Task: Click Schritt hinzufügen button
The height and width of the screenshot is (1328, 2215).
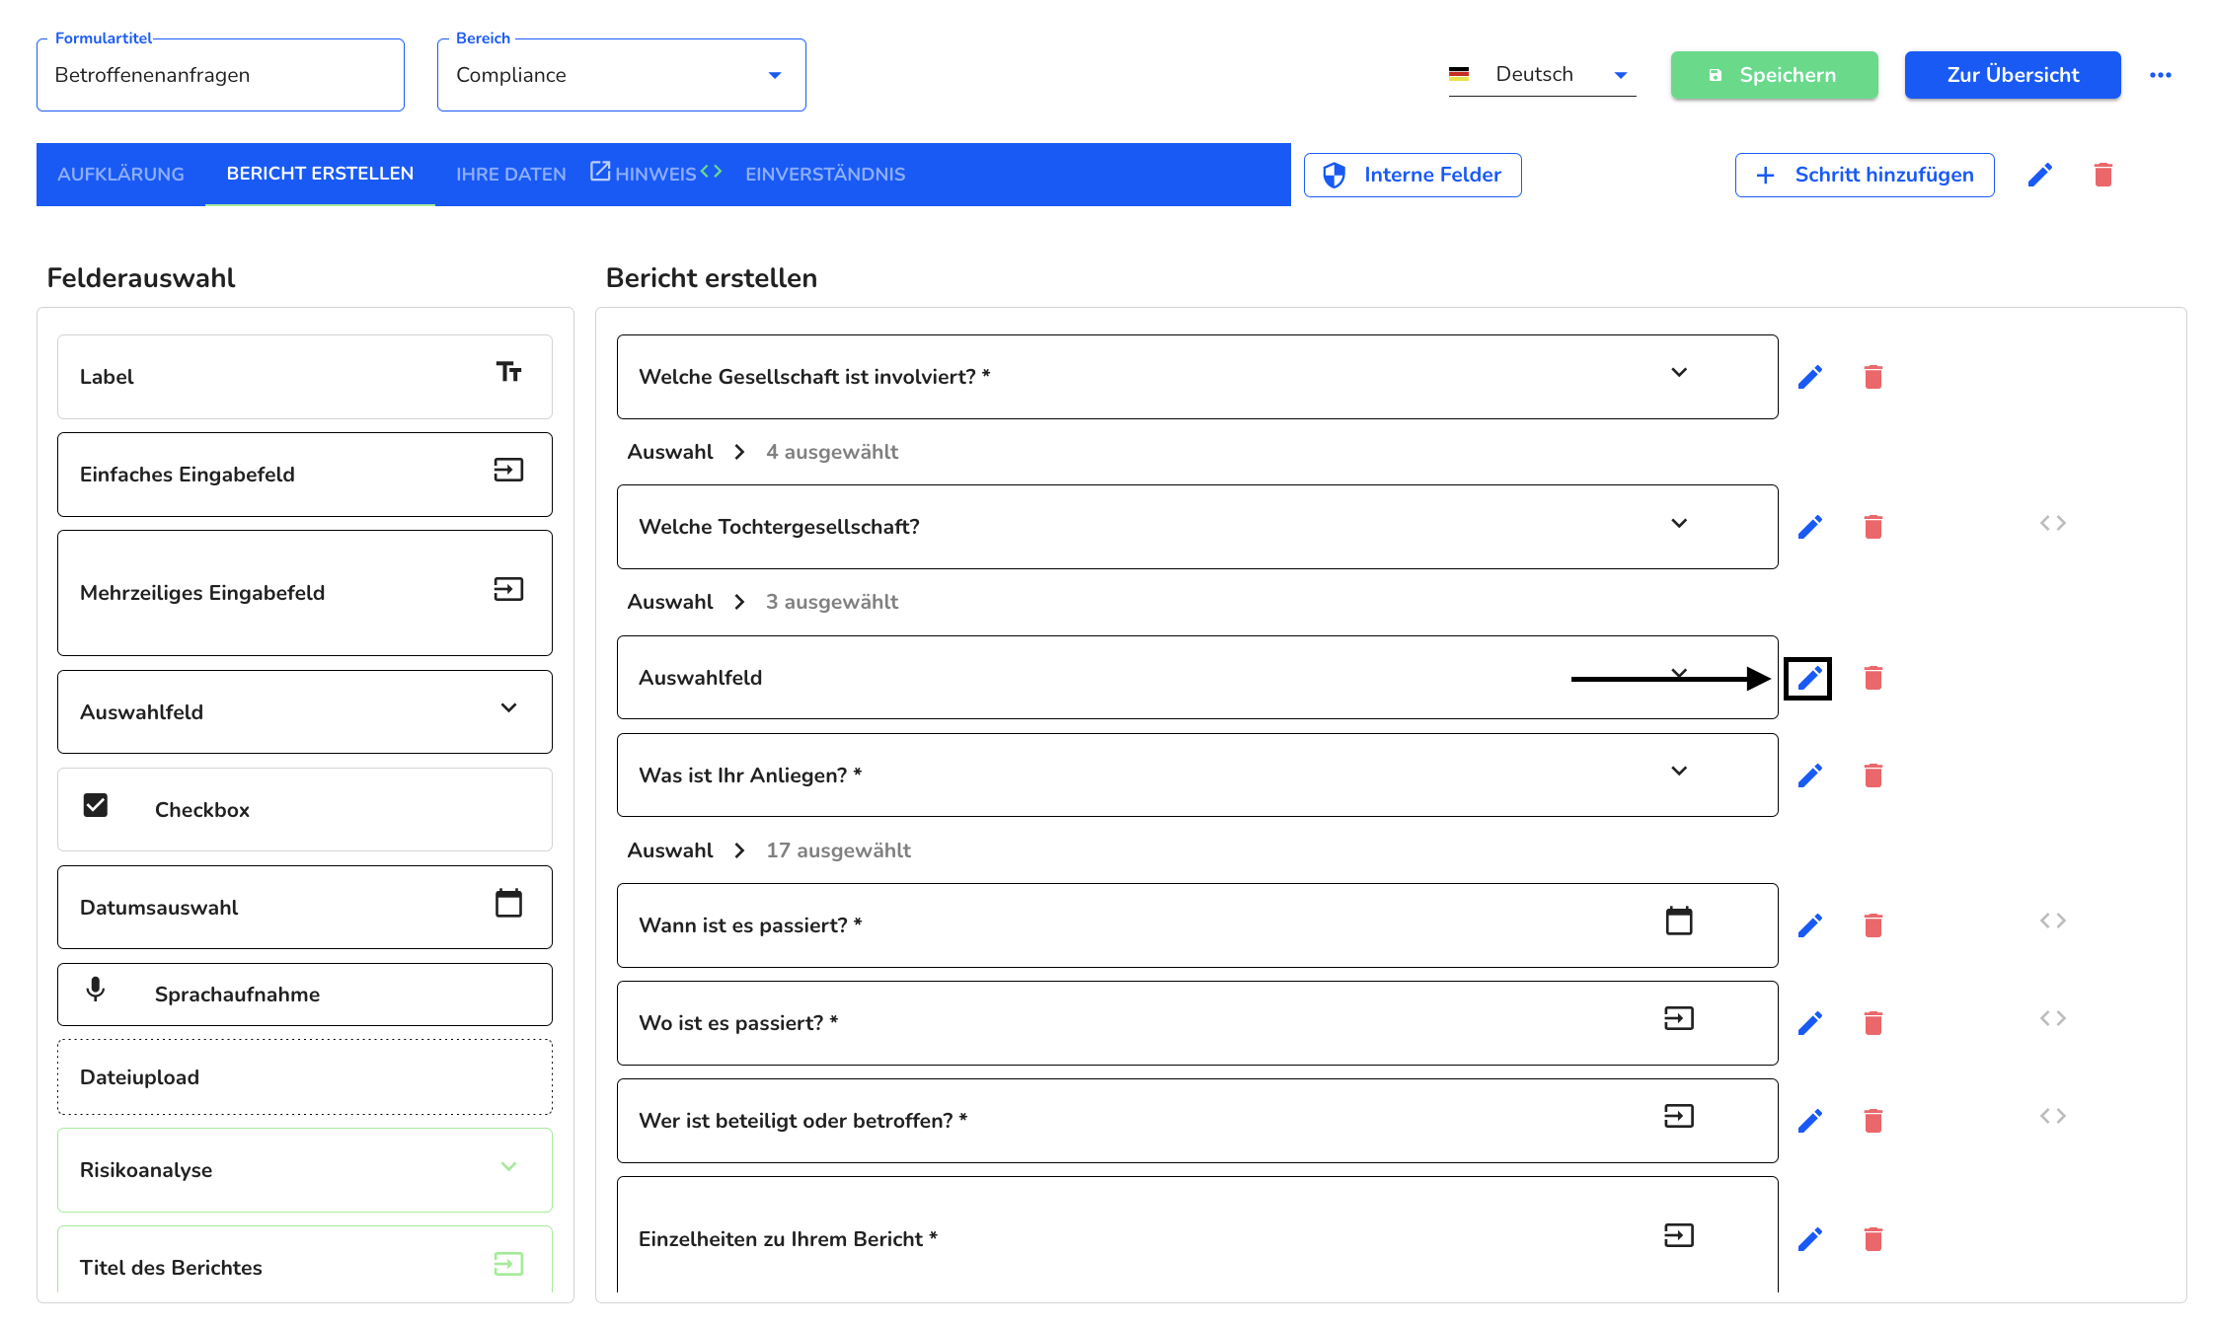Action: tap(1865, 175)
